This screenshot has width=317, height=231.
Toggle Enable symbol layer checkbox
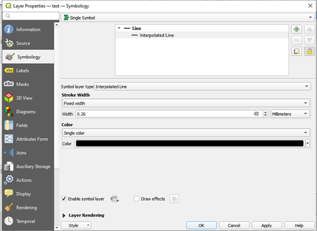pos(64,199)
